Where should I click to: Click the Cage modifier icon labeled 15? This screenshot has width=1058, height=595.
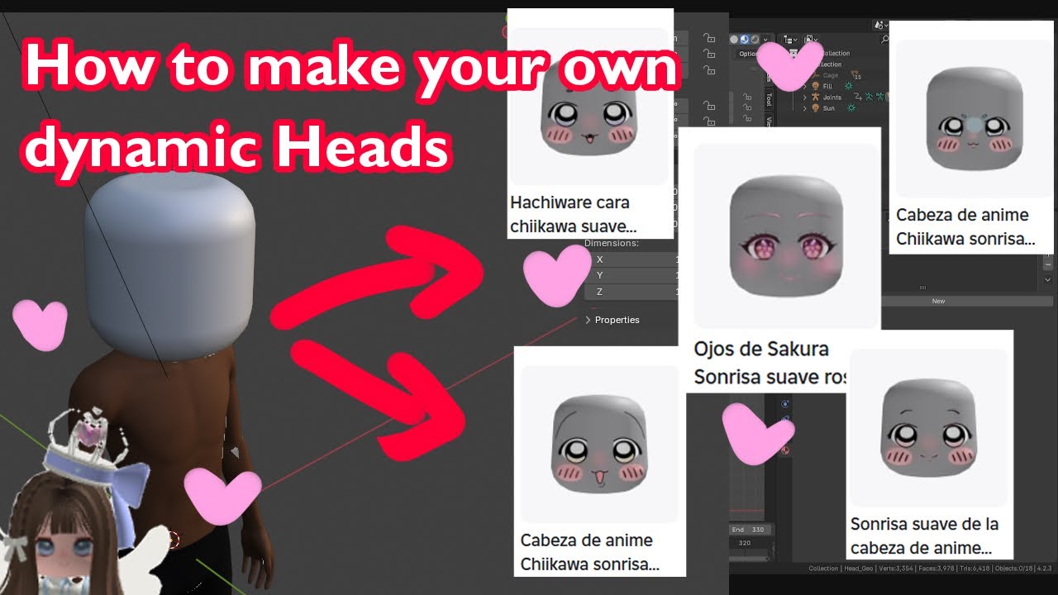coord(855,75)
